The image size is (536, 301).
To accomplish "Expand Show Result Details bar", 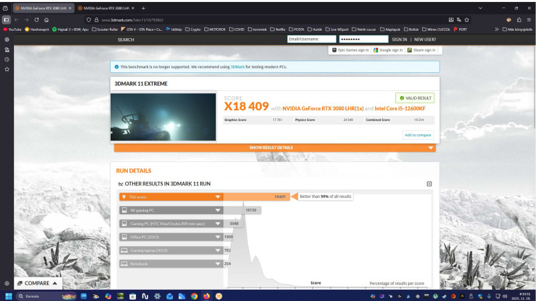I will 275,148.
